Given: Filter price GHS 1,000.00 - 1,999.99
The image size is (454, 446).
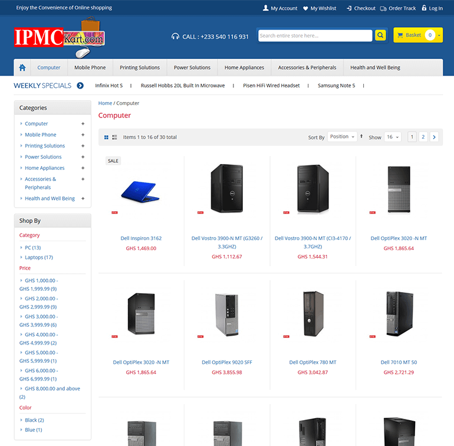Looking at the screenshot, I should (x=39, y=284).
